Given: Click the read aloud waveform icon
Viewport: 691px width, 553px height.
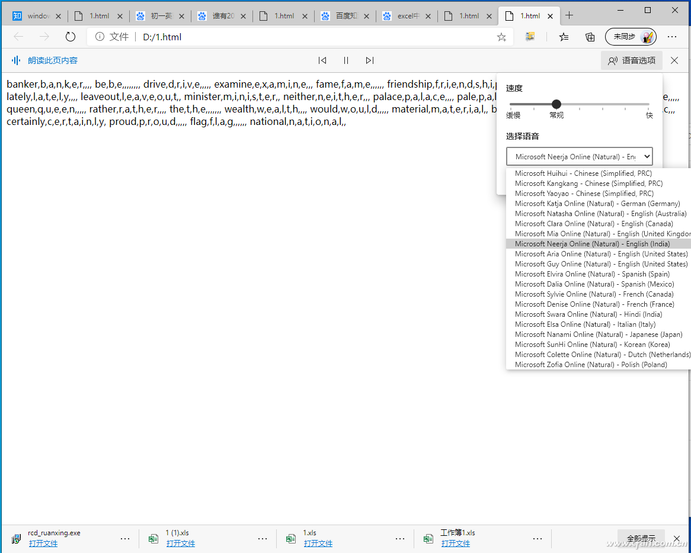Looking at the screenshot, I should tap(16, 60).
